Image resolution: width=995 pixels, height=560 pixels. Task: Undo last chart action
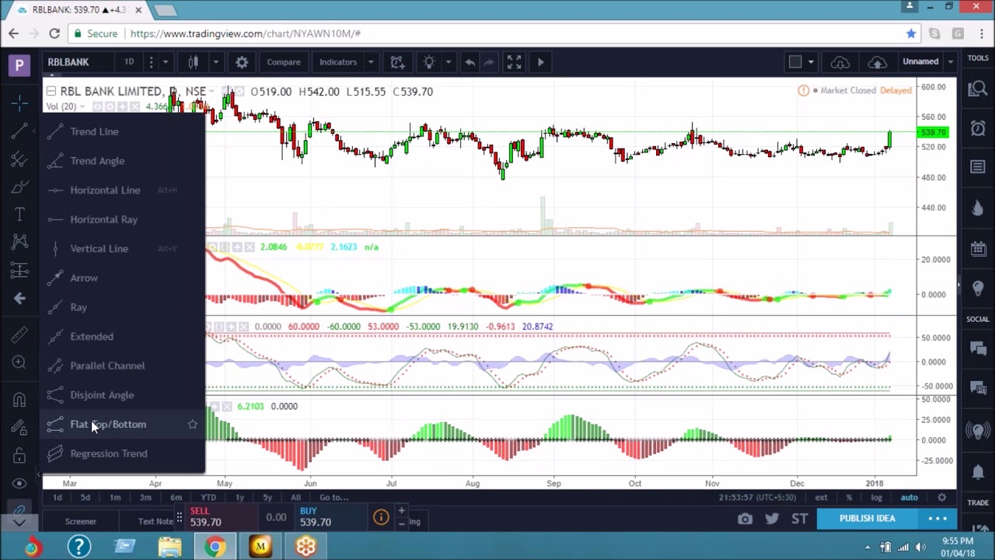[470, 62]
